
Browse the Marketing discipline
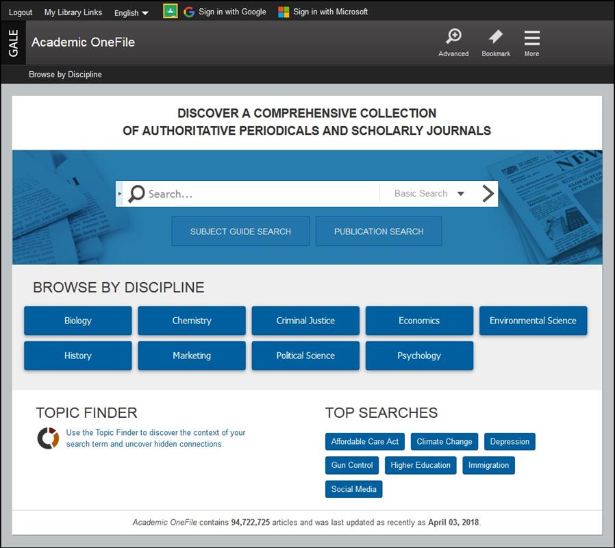[191, 356]
